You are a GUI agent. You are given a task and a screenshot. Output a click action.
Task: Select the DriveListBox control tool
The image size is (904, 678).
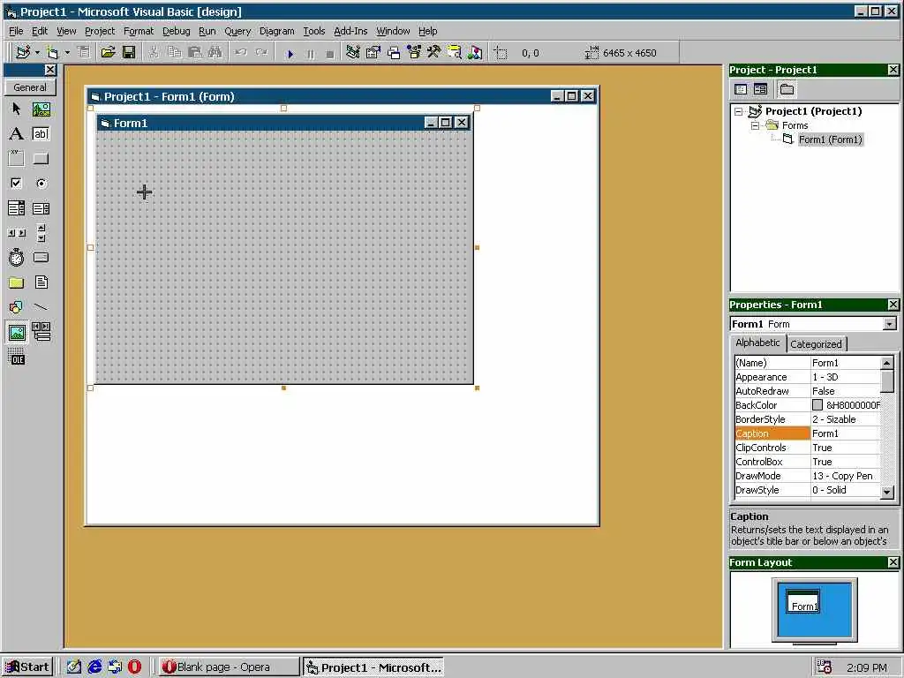(x=41, y=258)
